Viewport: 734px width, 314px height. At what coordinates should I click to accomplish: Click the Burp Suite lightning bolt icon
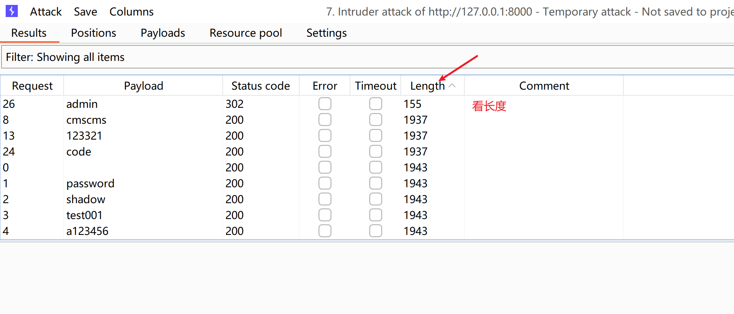[12, 11]
